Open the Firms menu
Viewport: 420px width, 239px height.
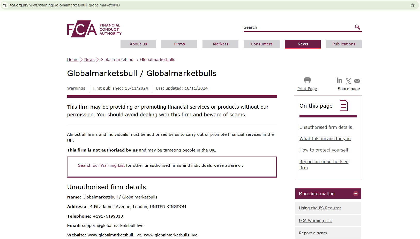(x=179, y=44)
